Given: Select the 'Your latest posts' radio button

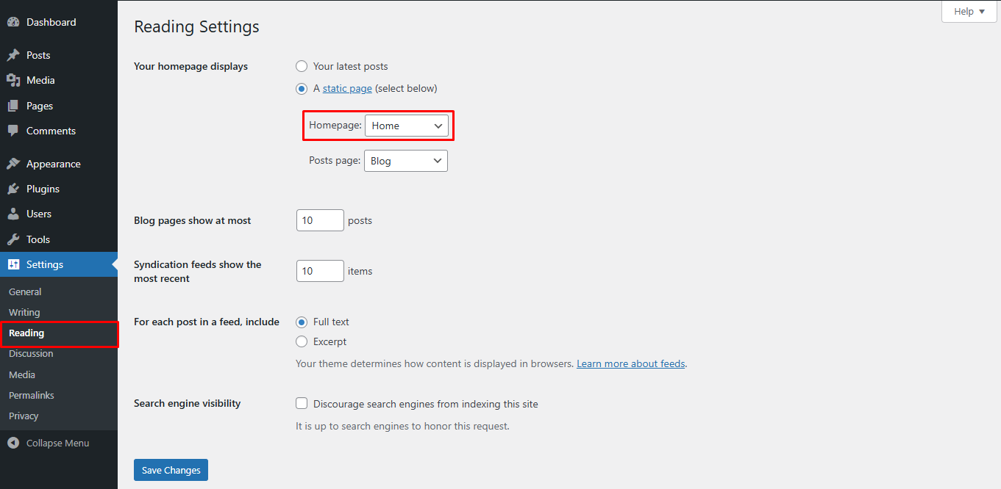Looking at the screenshot, I should click(x=302, y=66).
